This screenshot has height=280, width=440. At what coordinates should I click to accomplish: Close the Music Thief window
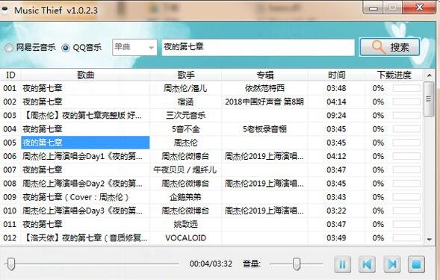pyautogui.click(x=419, y=7)
